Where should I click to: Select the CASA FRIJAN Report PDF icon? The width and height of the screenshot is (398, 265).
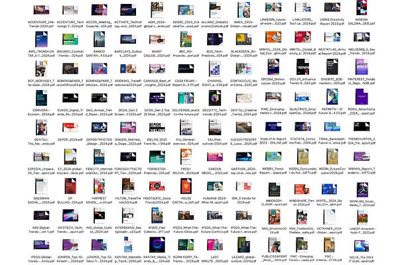(x=186, y=69)
